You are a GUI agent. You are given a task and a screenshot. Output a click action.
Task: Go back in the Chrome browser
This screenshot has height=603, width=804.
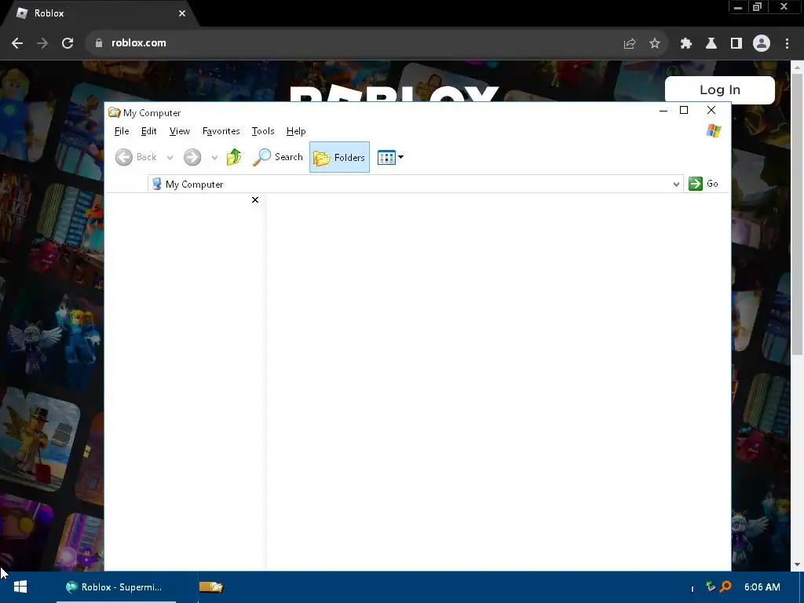[x=17, y=43]
